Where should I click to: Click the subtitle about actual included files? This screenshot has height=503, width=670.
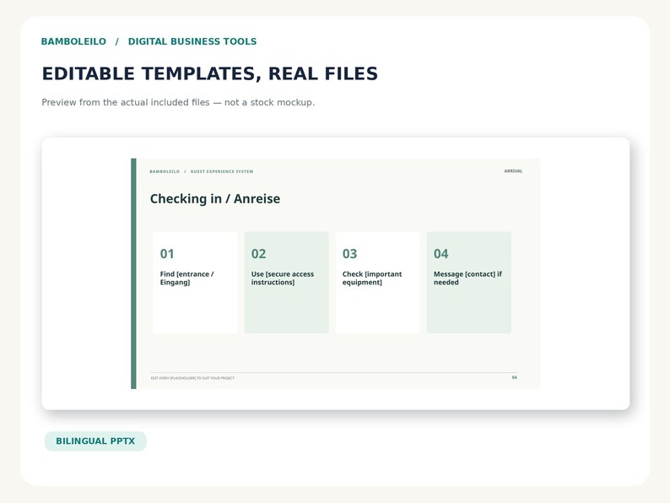coord(178,103)
